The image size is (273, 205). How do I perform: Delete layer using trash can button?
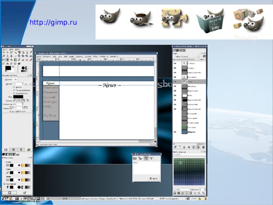point(203,147)
